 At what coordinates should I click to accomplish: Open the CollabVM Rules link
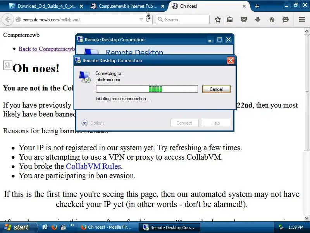(x=93, y=166)
